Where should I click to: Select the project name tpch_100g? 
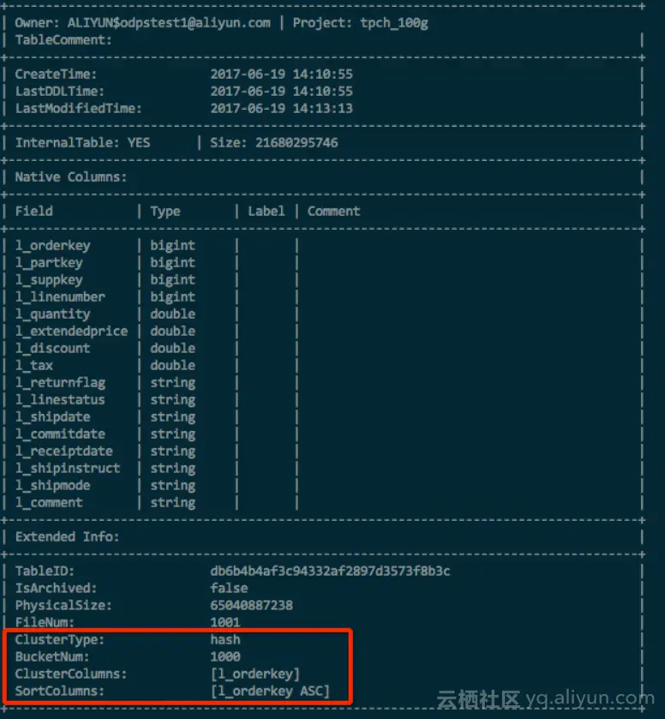(x=394, y=22)
